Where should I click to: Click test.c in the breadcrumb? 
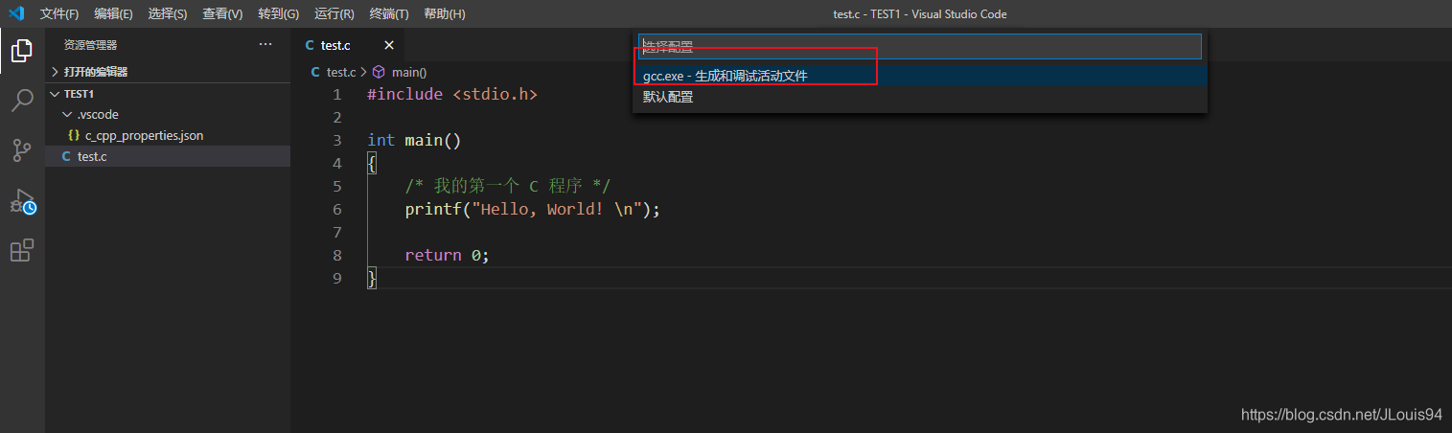(x=341, y=72)
